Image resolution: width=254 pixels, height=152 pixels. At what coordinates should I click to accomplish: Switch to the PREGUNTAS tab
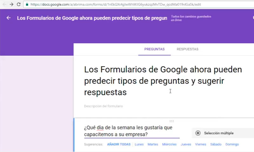154,49
